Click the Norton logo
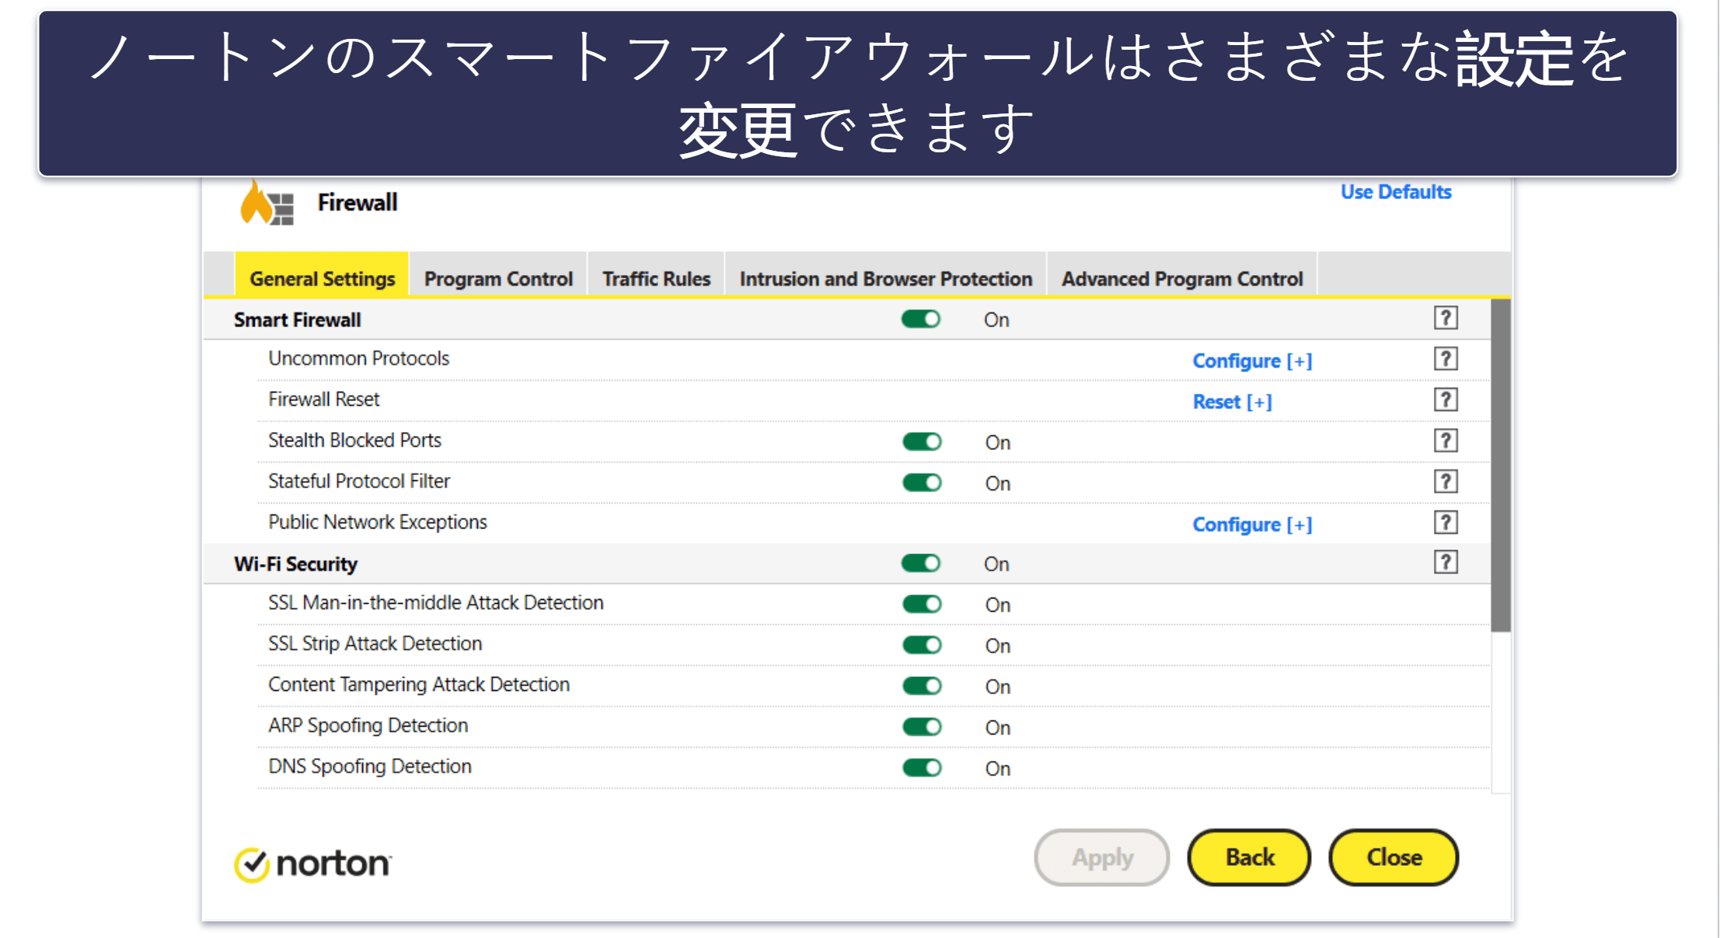Image resolution: width=1720 pixels, height=938 pixels. [x=313, y=863]
